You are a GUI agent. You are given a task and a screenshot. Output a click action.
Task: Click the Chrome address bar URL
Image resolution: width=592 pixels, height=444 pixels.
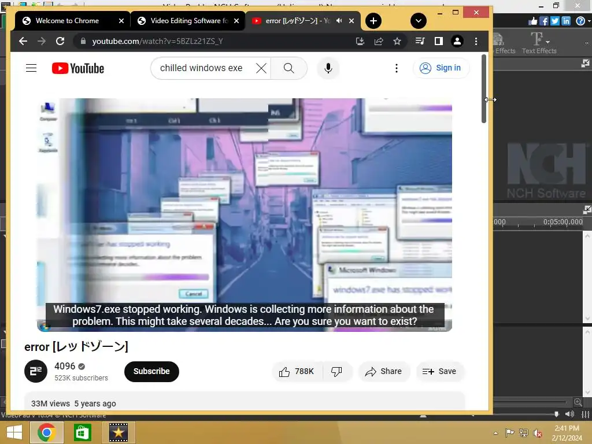point(157,41)
